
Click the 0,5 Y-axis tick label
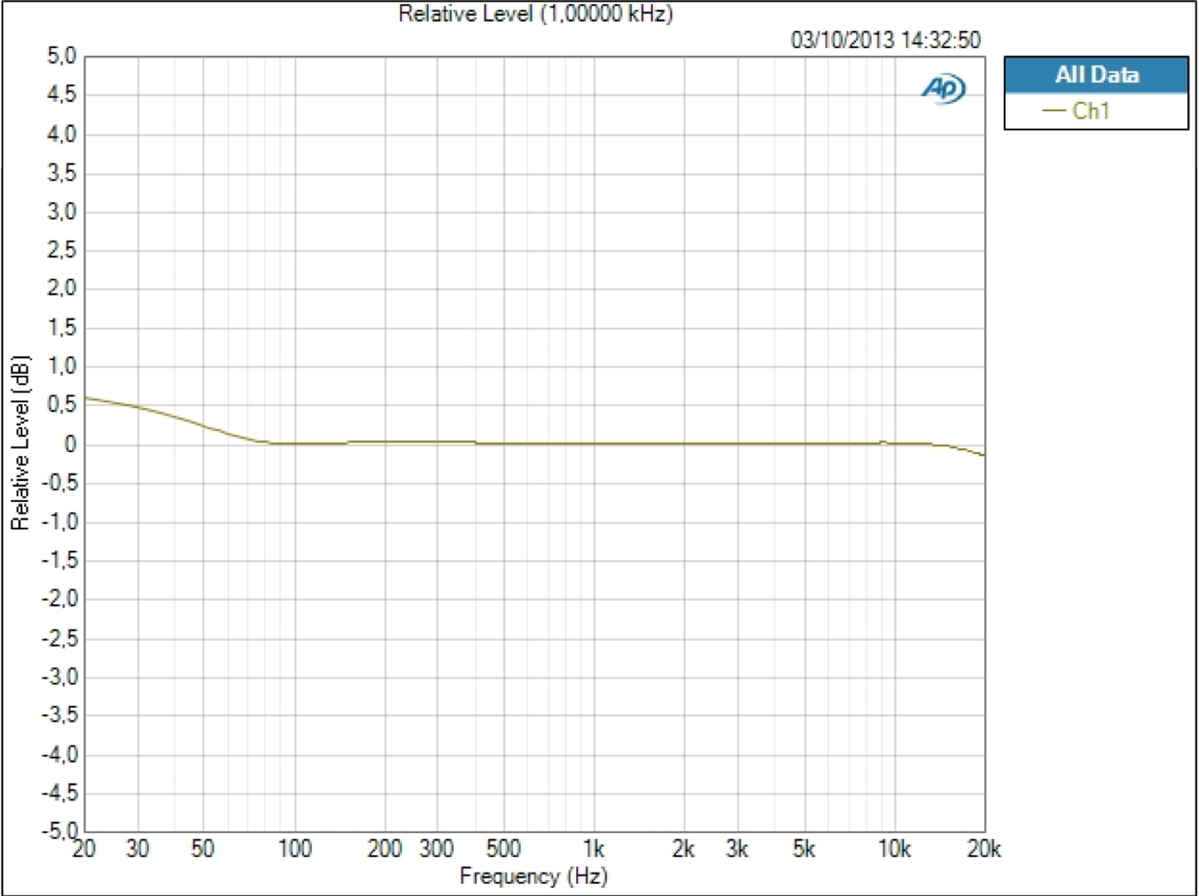(x=61, y=405)
